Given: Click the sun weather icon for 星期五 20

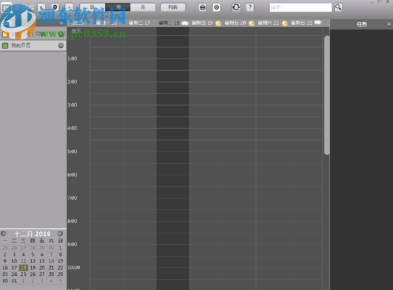Looking at the screenshot, I should tap(251, 23).
